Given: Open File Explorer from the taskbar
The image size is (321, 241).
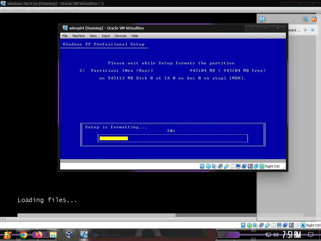Looking at the screenshot, I should pyautogui.click(x=53, y=235).
